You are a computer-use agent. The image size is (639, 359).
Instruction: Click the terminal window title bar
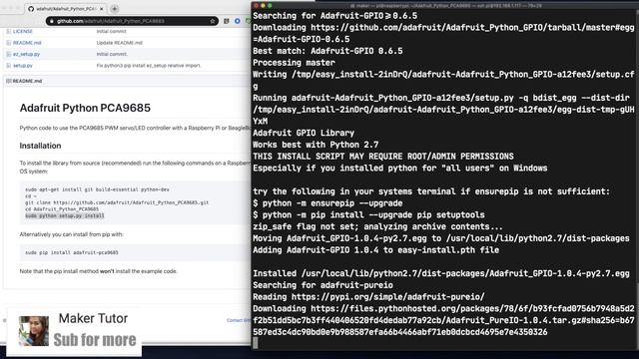446,6
